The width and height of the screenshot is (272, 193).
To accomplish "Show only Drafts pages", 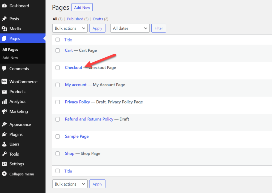I will click(x=98, y=19).
